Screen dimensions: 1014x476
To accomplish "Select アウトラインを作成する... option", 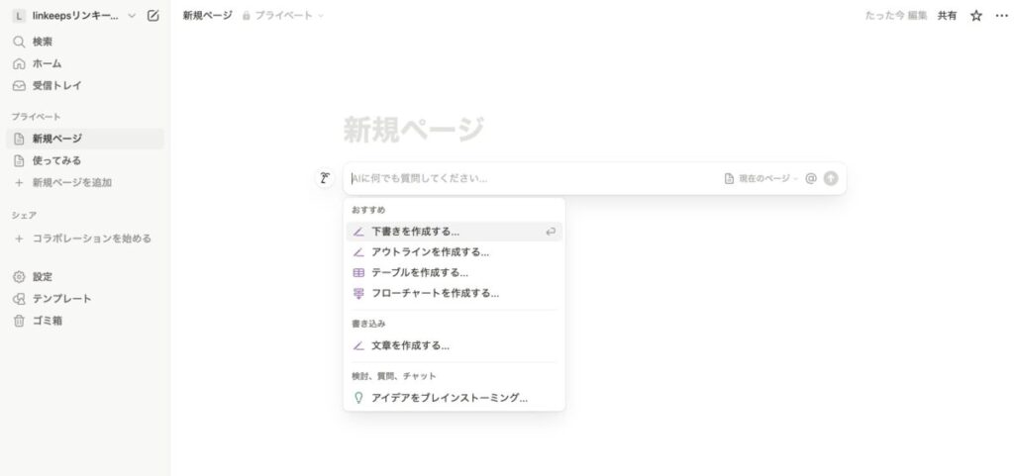I will point(454,252).
